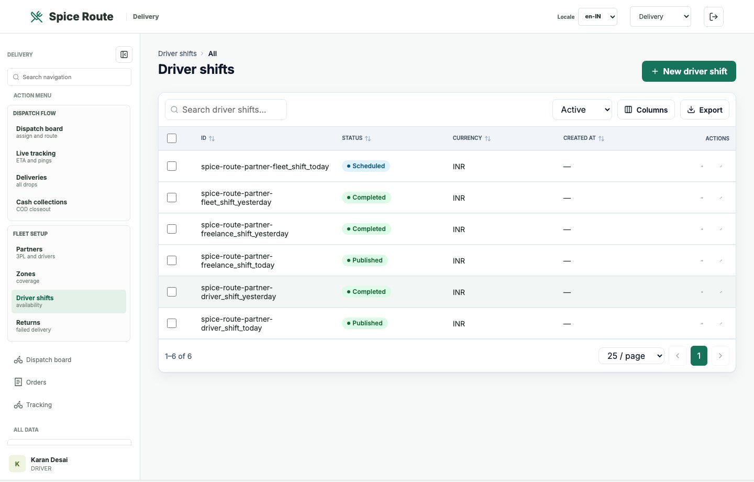Screen dimensions: 754x482
Task: Sort the table by Currency column
Action: pos(472,138)
